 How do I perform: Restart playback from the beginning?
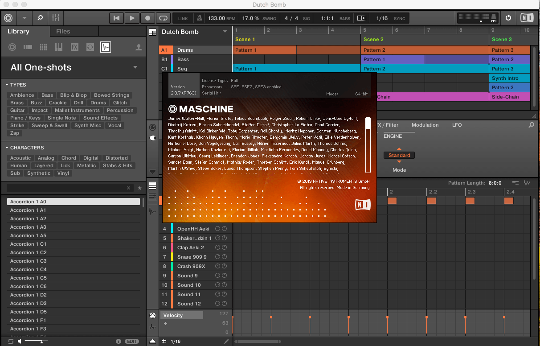[x=116, y=18]
